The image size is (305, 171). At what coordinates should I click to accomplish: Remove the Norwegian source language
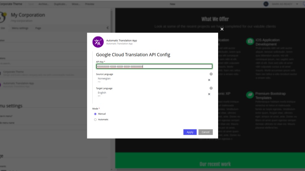pyautogui.click(x=209, y=80)
